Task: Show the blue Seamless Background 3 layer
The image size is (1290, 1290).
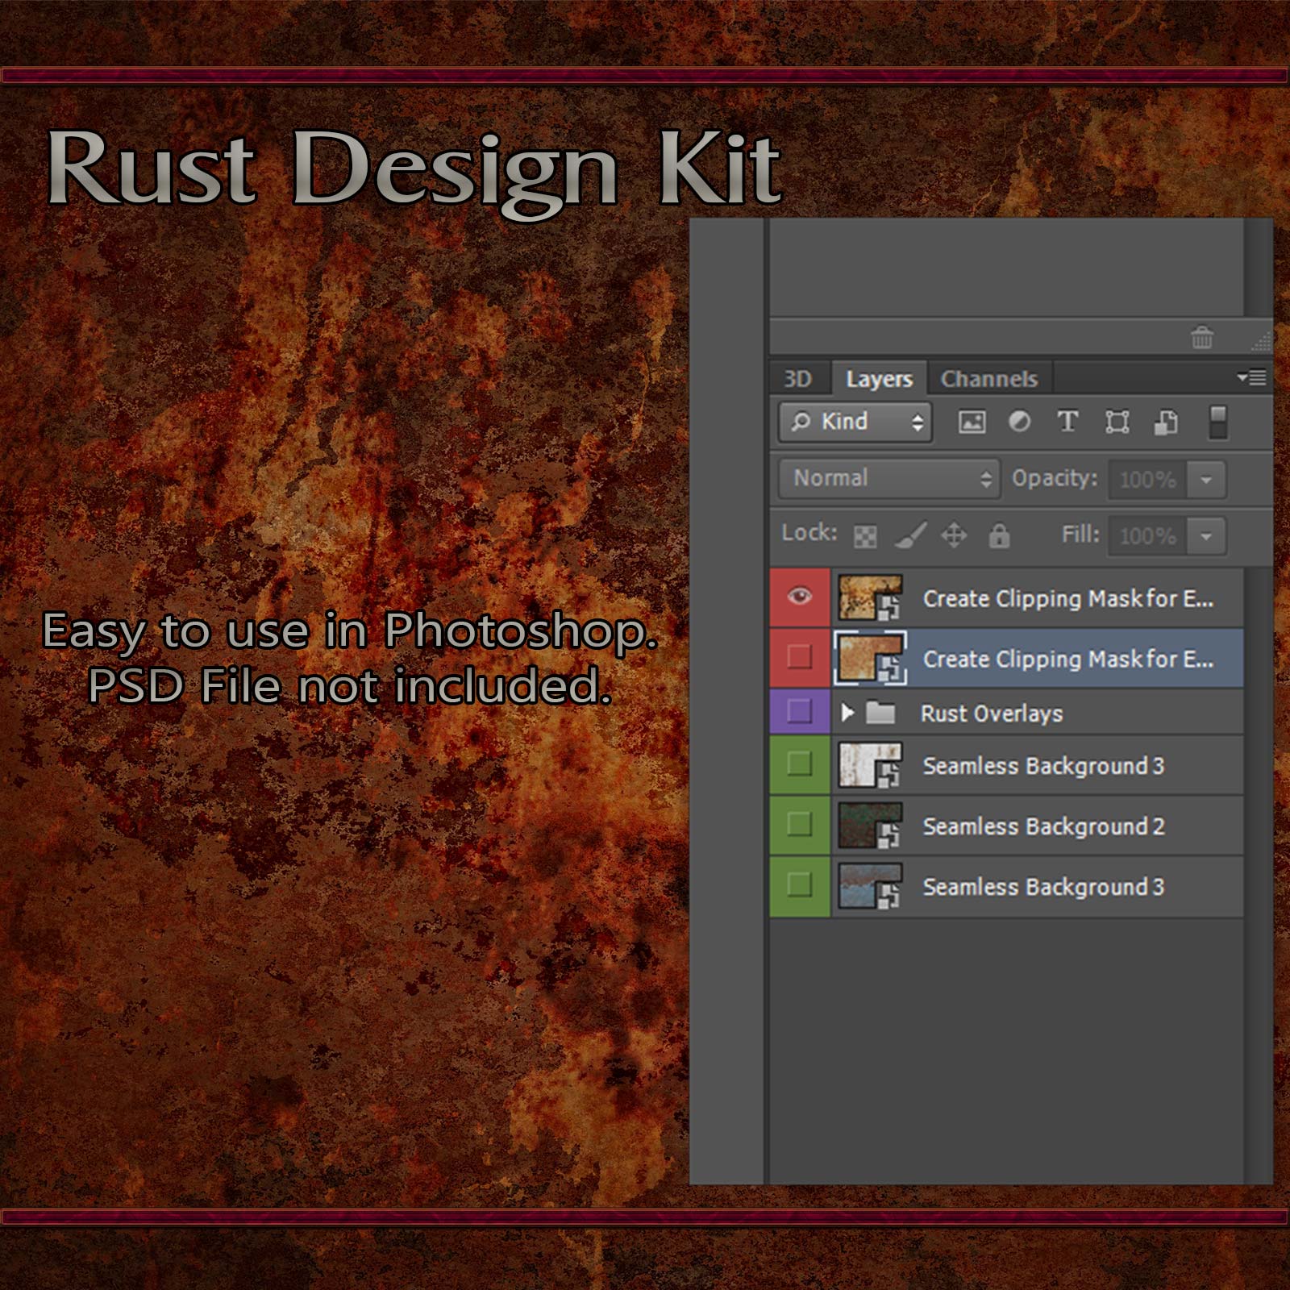Action: [x=799, y=884]
